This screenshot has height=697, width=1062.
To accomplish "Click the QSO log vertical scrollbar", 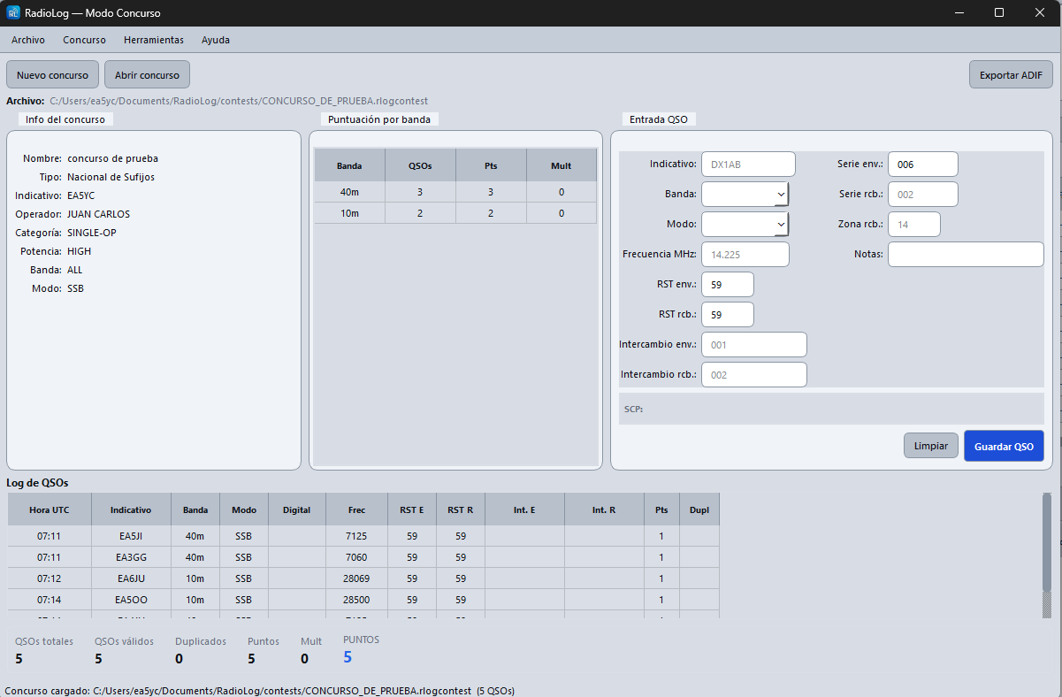I will pos(1047,555).
